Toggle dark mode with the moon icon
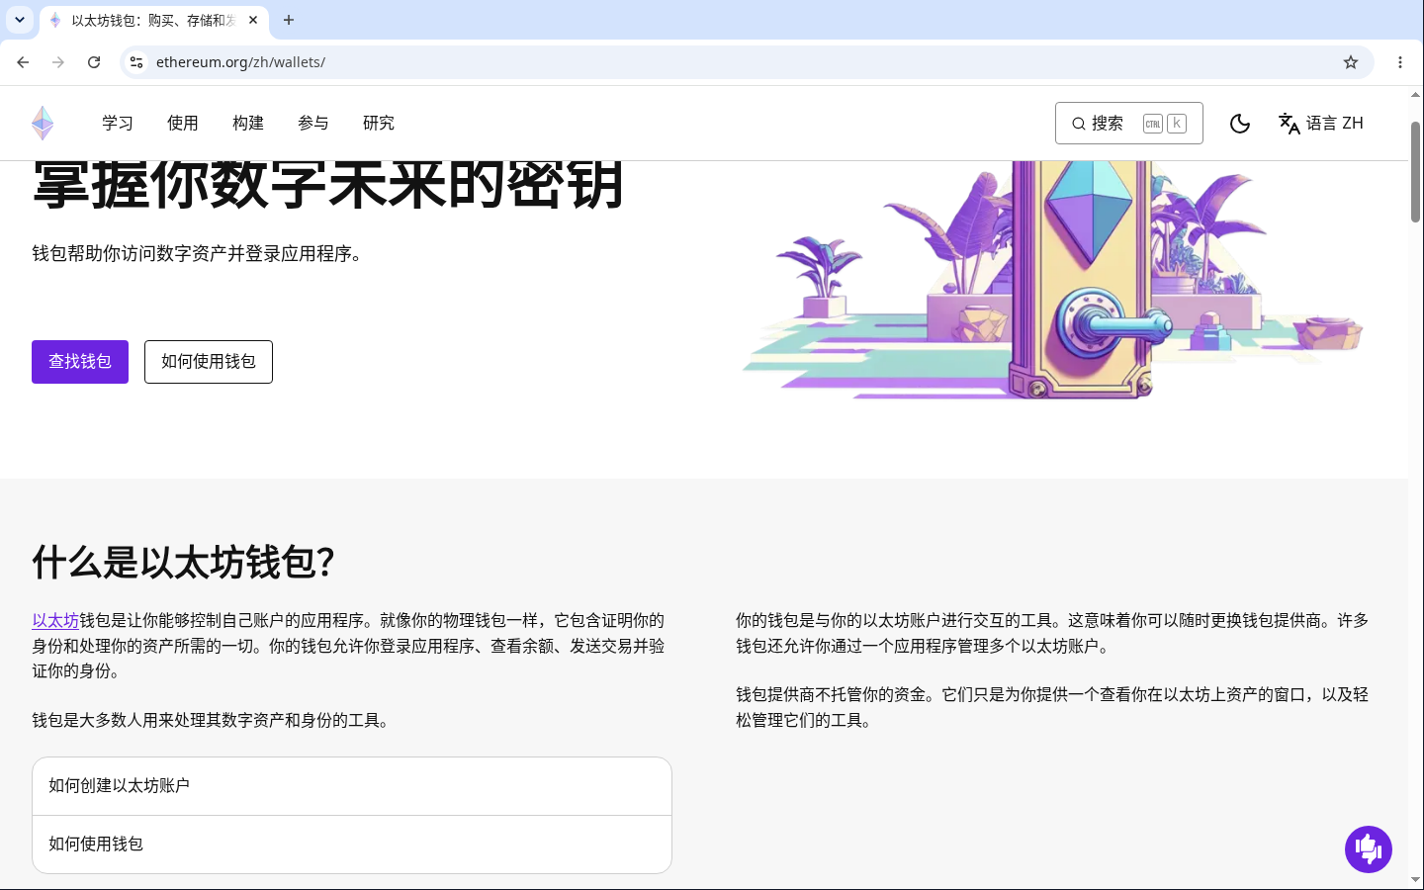Image resolution: width=1424 pixels, height=890 pixels. pyautogui.click(x=1240, y=124)
